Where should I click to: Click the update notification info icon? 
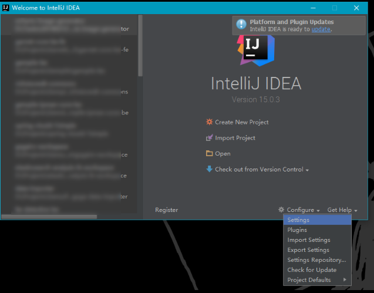coord(241,24)
